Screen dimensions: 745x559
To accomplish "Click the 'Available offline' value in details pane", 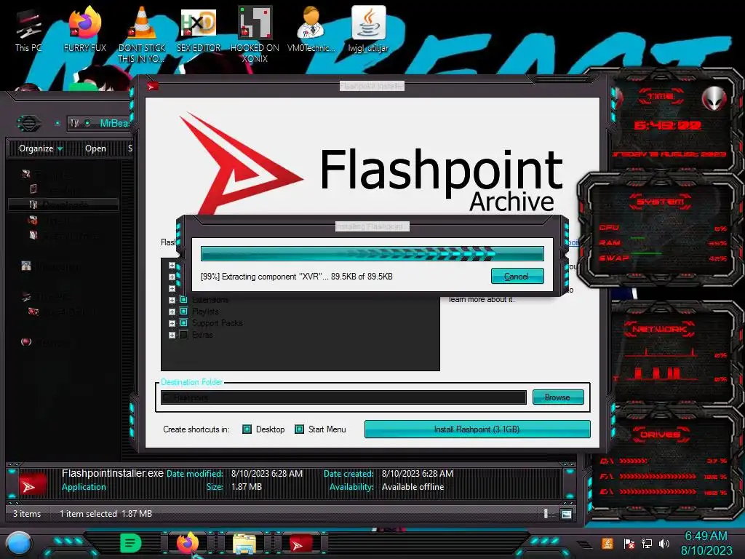I will [x=413, y=487].
